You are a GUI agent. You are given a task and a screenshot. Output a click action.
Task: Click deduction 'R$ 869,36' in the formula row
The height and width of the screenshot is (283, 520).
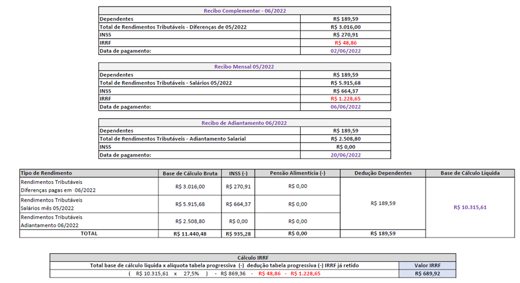point(233,274)
